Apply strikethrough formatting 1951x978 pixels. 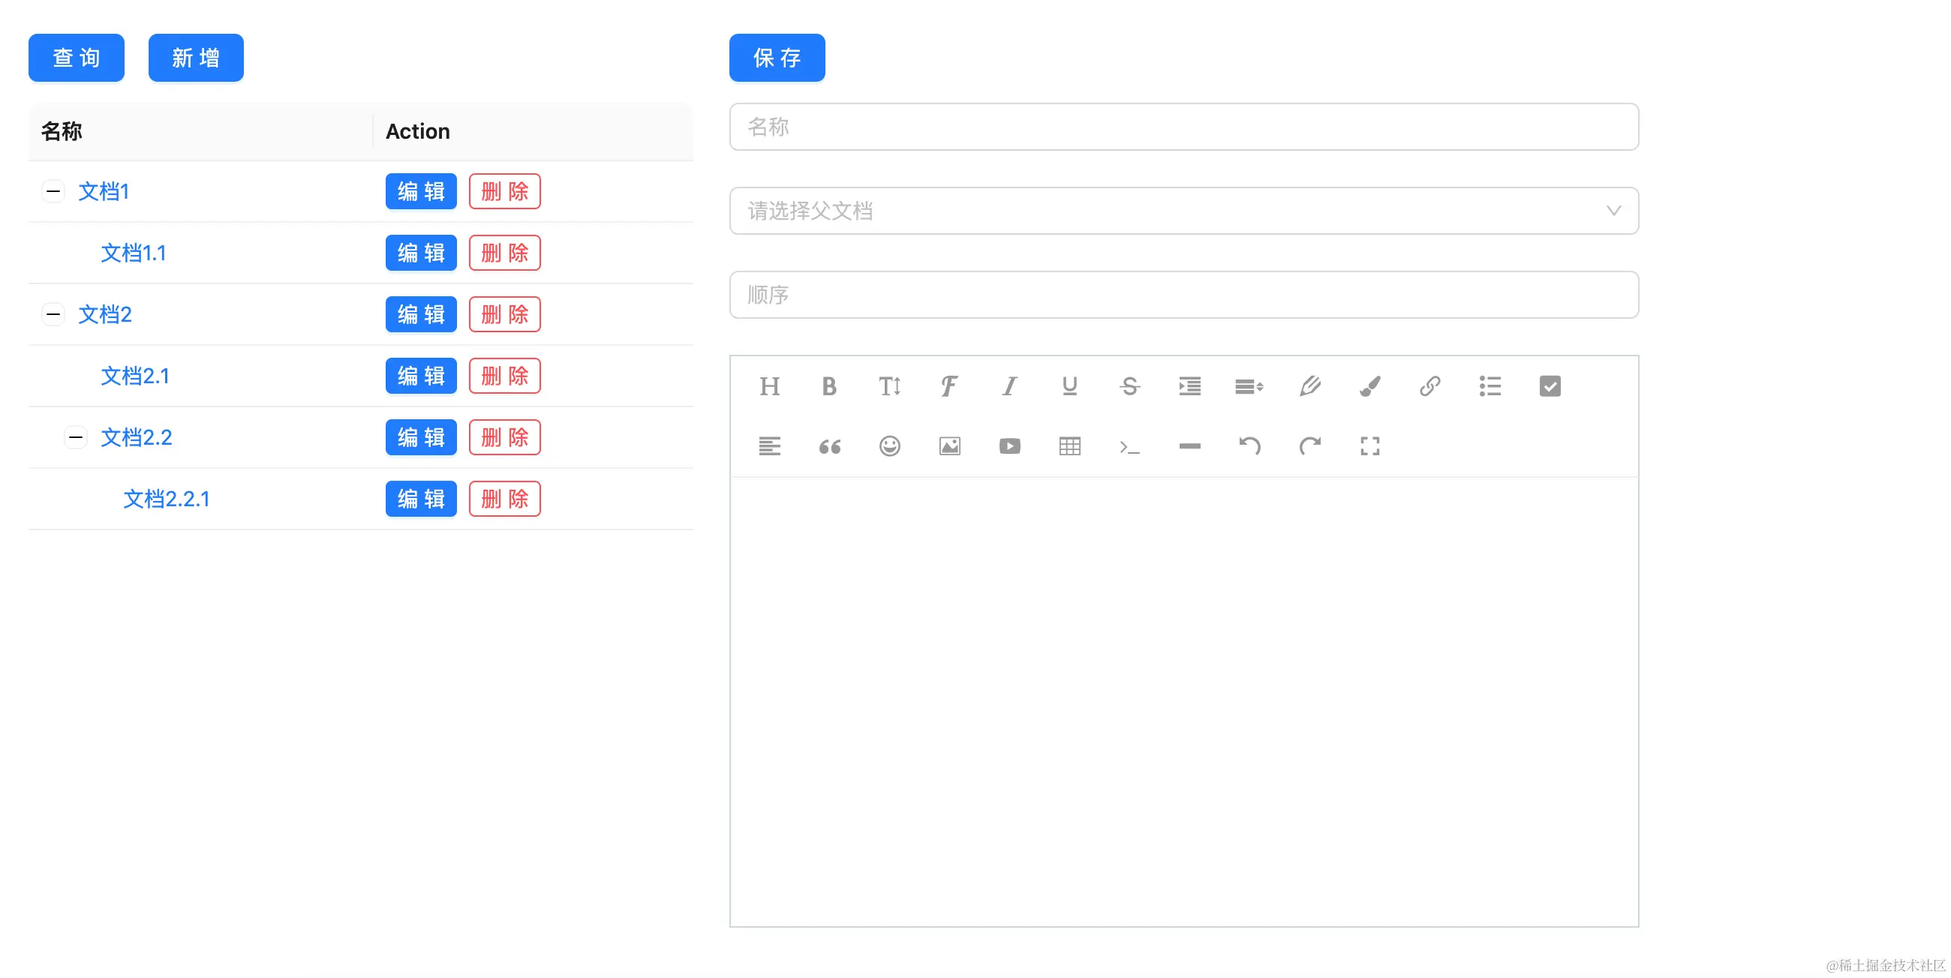click(1129, 386)
